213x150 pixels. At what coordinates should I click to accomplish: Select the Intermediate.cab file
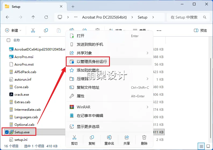tap(25, 109)
